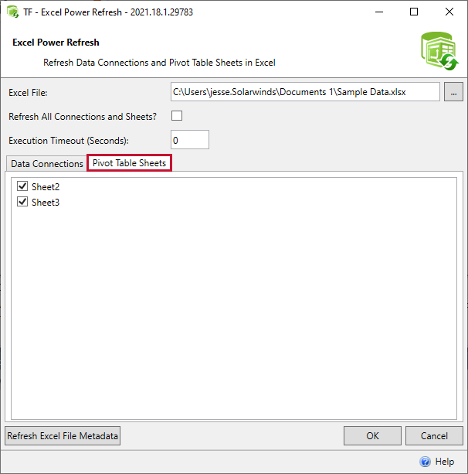Switch to the Data Connections tab

coord(47,164)
